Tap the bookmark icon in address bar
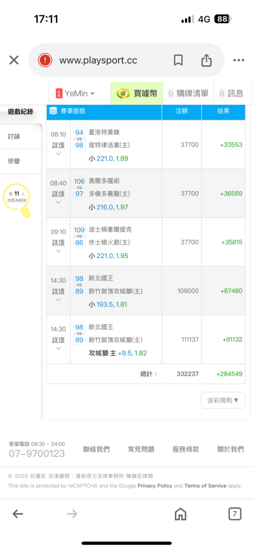The height and width of the screenshot is (550, 253). point(178,61)
